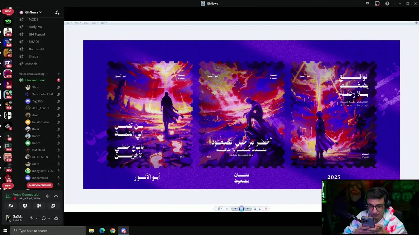The image size is (419, 235).
Task: Open Discord user settings gear
Action: pyautogui.click(x=56, y=218)
